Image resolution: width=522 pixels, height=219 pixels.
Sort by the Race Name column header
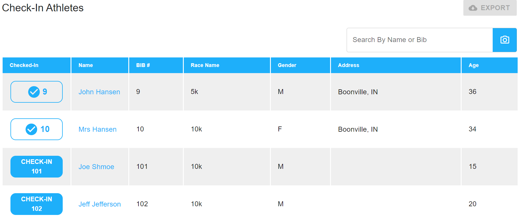pos(205,65)
